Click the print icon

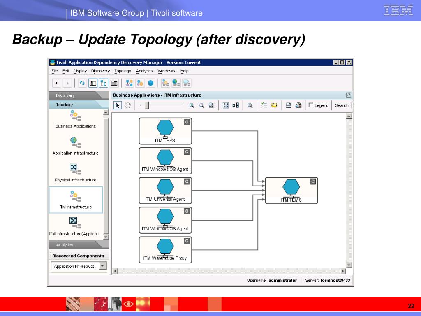coord(288,105)
